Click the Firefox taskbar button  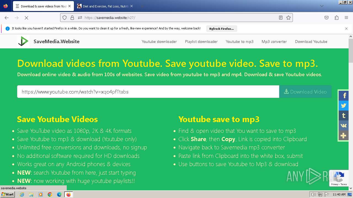pyautogui.click(x=68, y=194)
